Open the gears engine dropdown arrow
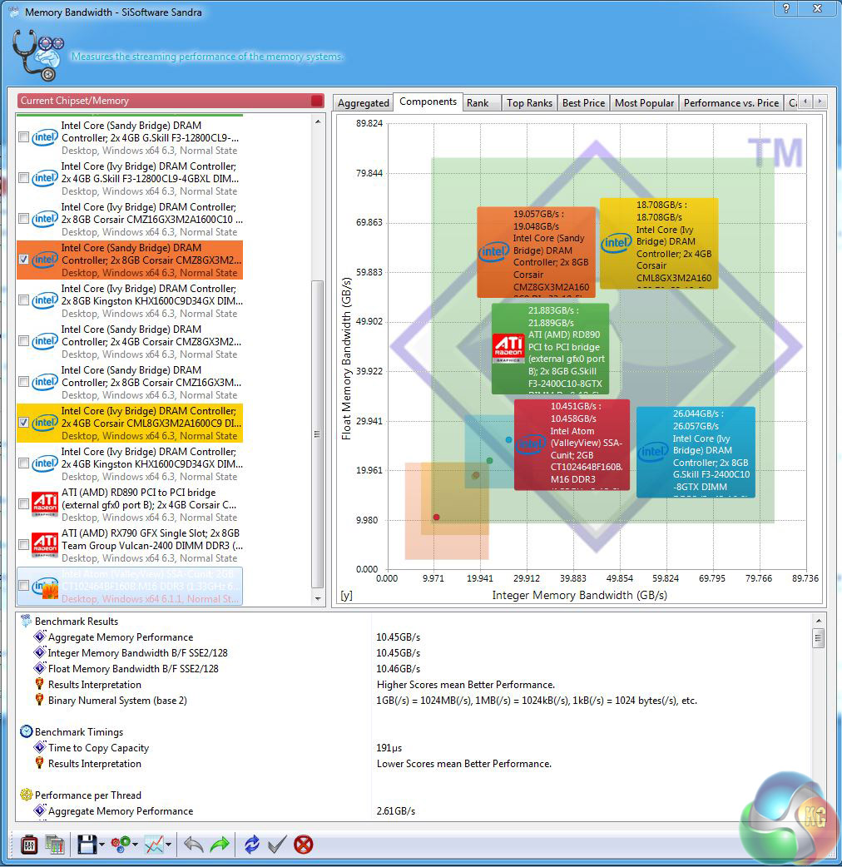Viewport: 842px width, 867px height. [x=136, y=845]
